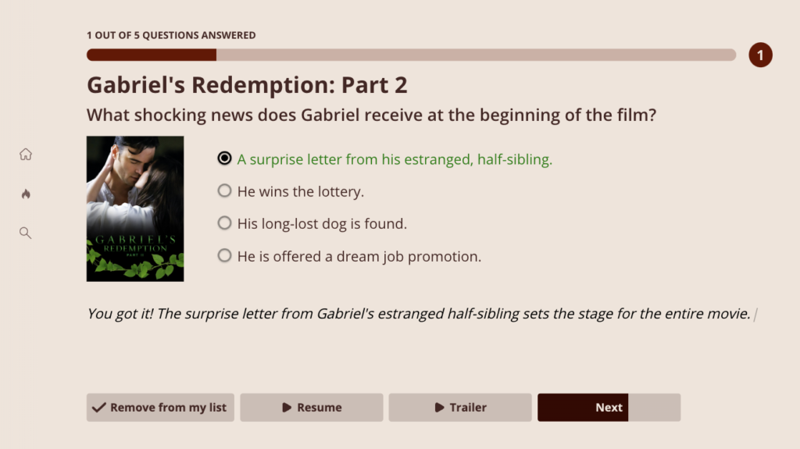Click the selected half-sibling letter radio button

point(225,159)
